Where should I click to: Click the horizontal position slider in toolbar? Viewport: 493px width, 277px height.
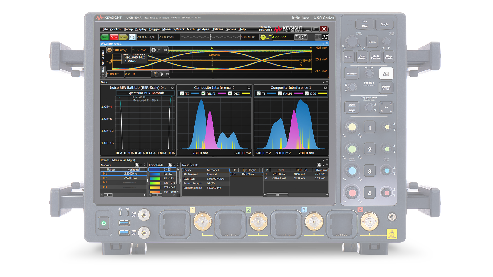point(210,37)
